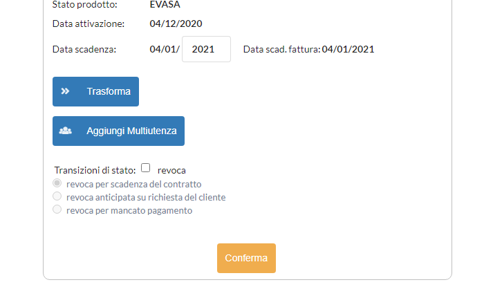Click the 'Transizioni di stato' label
The height and width of the screenshot is (289, 493).
[x=95, y=170]
